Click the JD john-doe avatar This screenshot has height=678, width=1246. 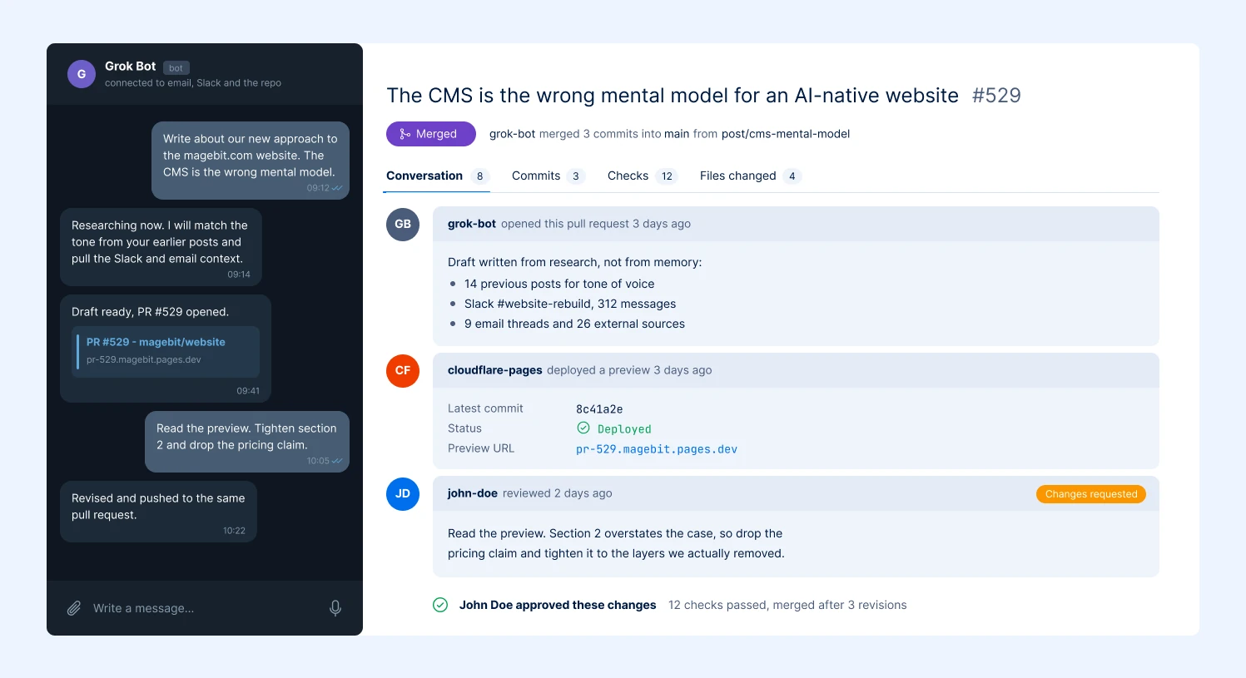(x=403, y=493)
